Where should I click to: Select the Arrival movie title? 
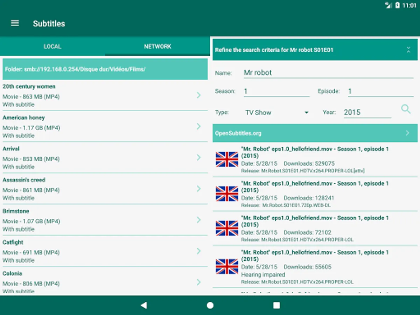click(x=11, y=149)
